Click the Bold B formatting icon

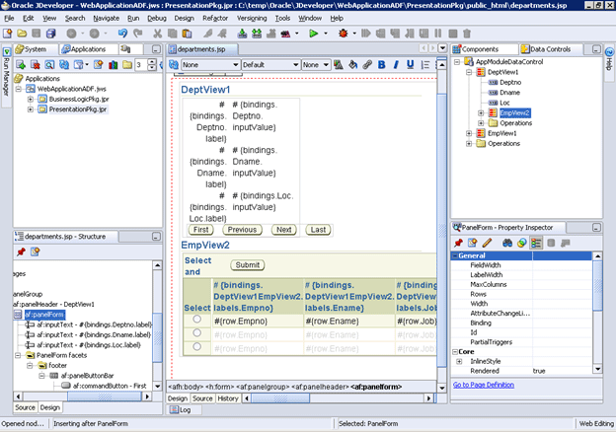click(x=381, y=65)
